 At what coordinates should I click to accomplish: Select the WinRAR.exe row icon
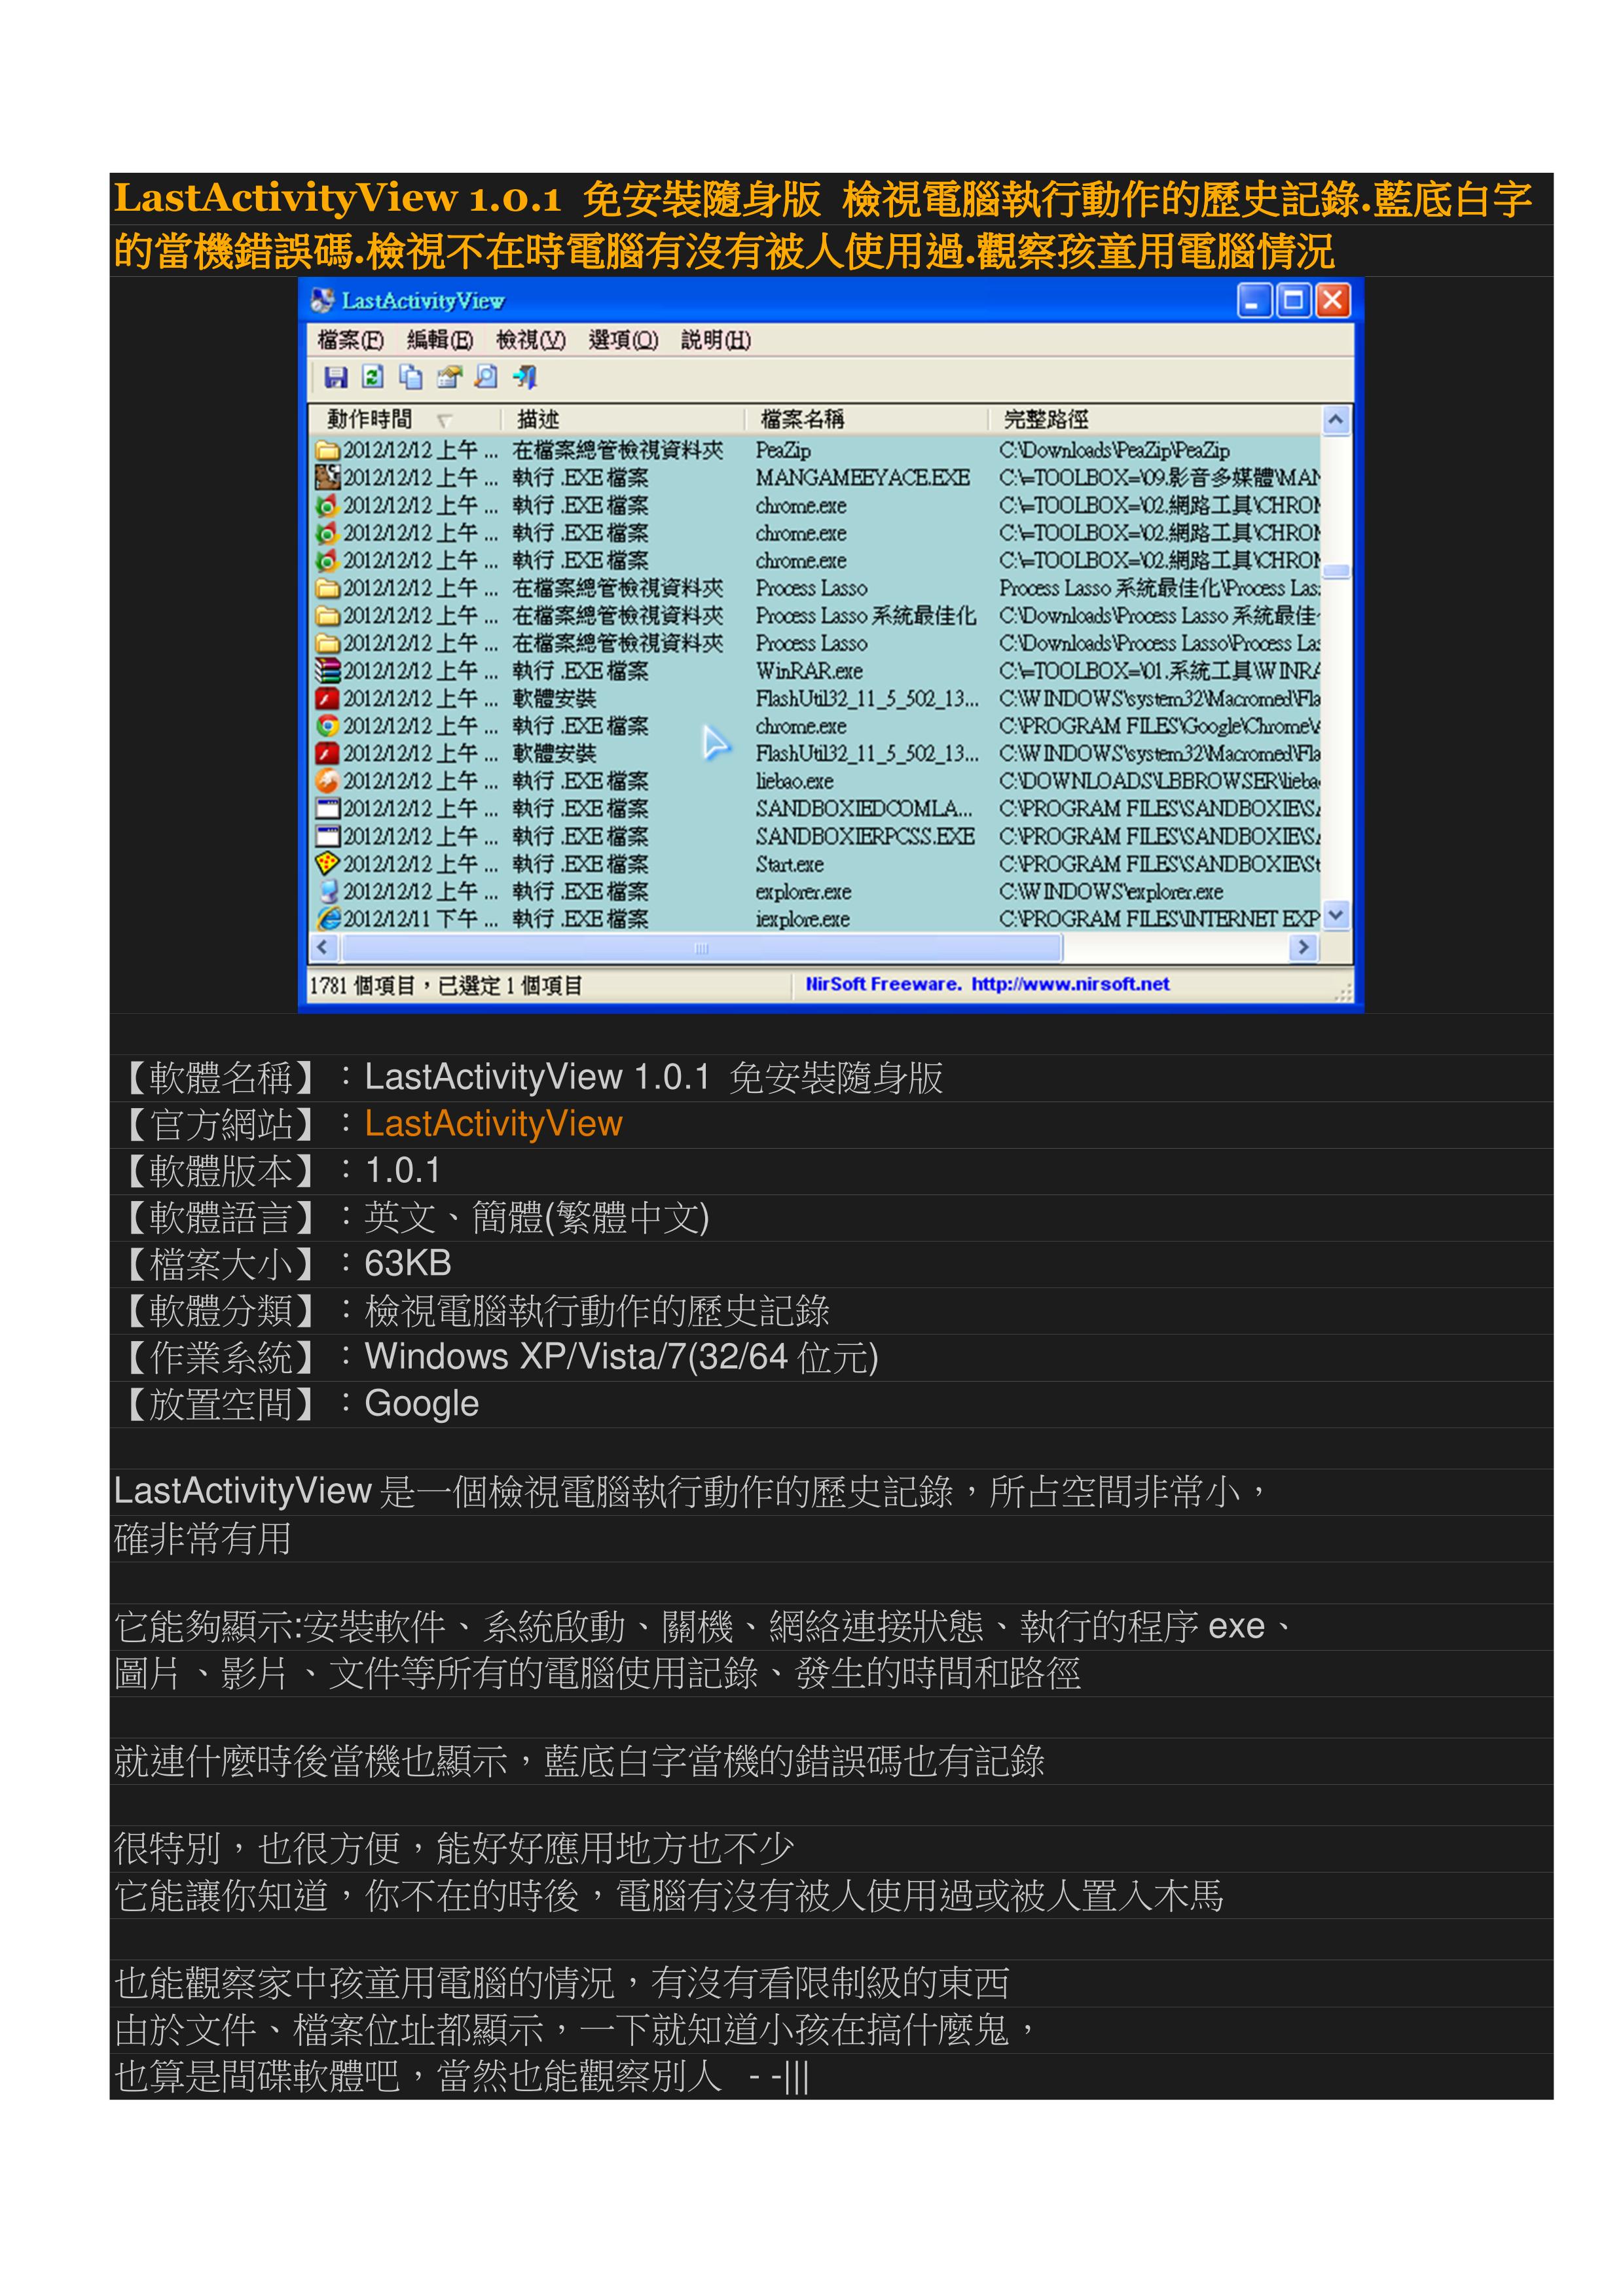(x=327, y=671)
